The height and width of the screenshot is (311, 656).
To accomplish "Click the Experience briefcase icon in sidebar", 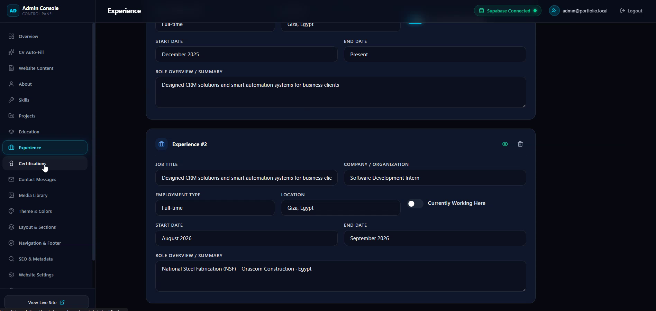I will point(11,148).
